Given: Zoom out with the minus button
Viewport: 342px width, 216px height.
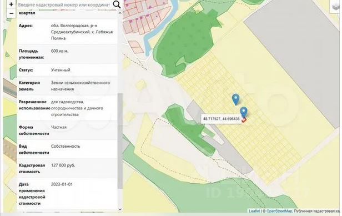Looking at the screenshot, I should tap(11, 13).
